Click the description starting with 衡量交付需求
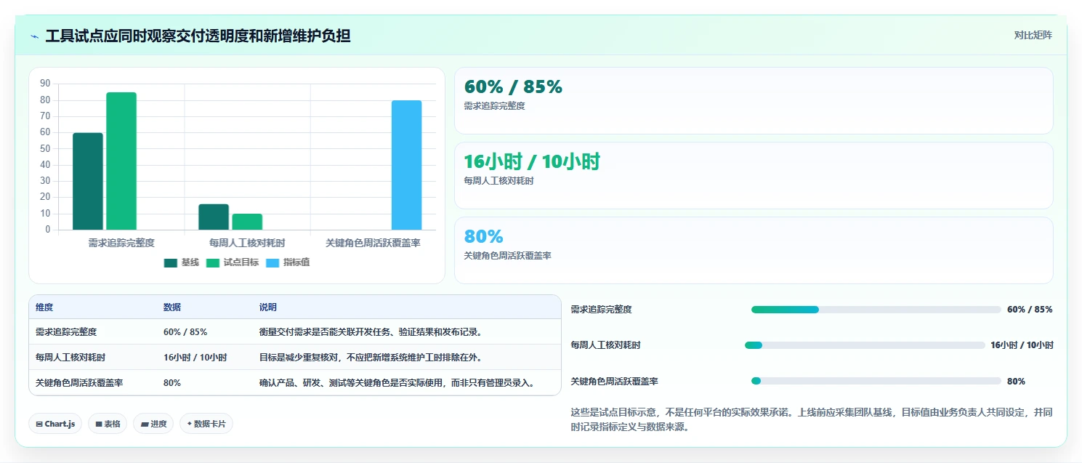The height and width of the screenshot is (463, 1082). pos(371,332)
